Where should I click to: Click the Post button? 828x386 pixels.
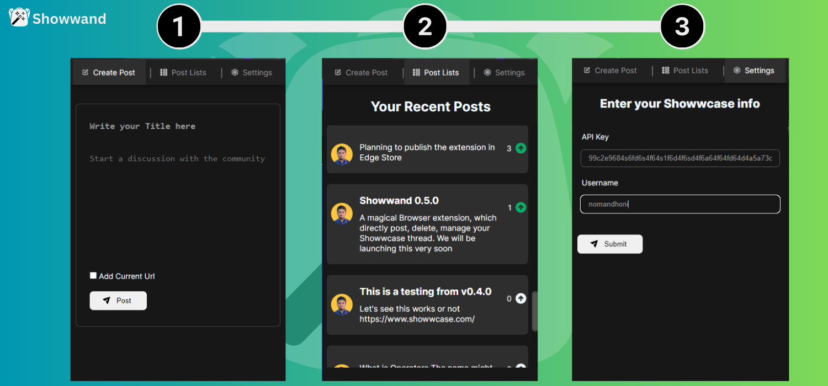tap(118, 301)
